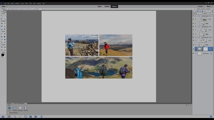Image resolution: width=214 pixels, height=120 pixels.
Task: Hide the Background layer
Action: [193, 53]
